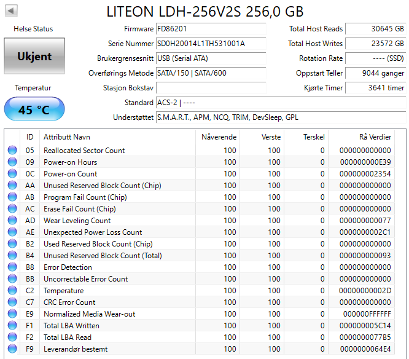The image size is (409, 359).
Task: Click the Total Host Writes value field
Action: 376,44
